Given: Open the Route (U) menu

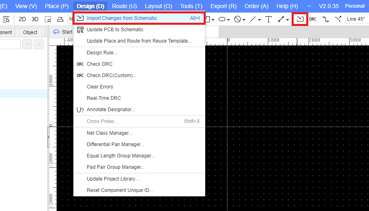Looking at the screenshot, I should point(124,6).
